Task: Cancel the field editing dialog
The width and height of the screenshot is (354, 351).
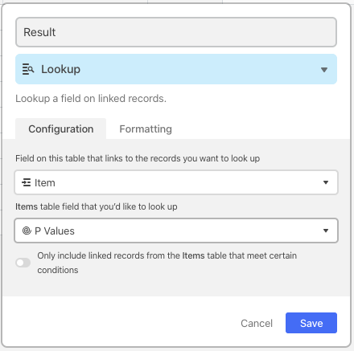Action: tap(257, 323)
